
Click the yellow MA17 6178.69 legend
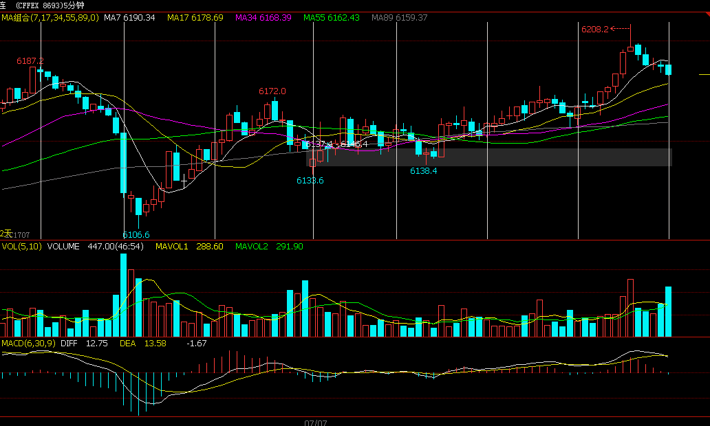pos(195,17)
